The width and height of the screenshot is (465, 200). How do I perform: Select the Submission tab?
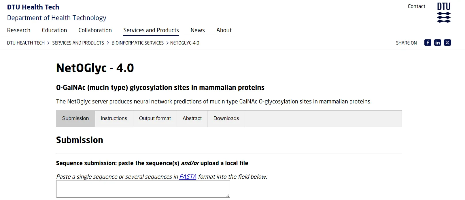coord(75,118)
